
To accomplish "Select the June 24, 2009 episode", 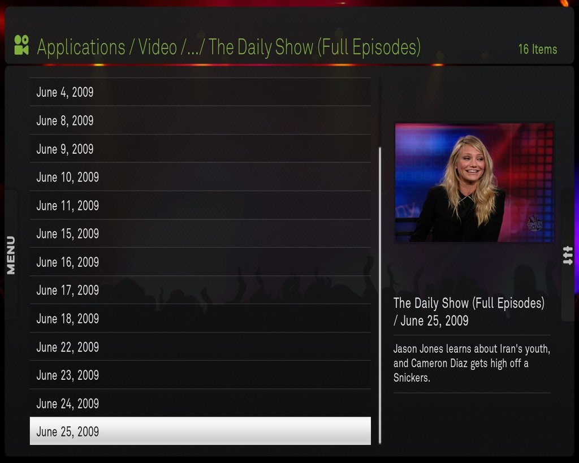I will click(x=200, y=404).
